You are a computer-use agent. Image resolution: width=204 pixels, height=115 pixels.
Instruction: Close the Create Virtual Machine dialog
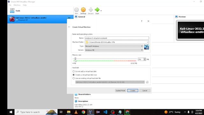(148, 21)
